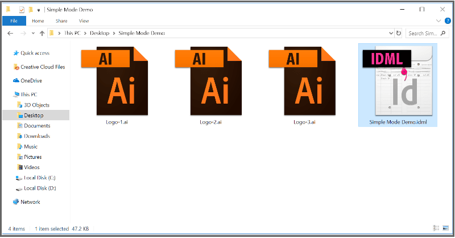The height and width of the screenshot is (238, 455).
Task: Refresh the folder view
Action: pos(399,33)
